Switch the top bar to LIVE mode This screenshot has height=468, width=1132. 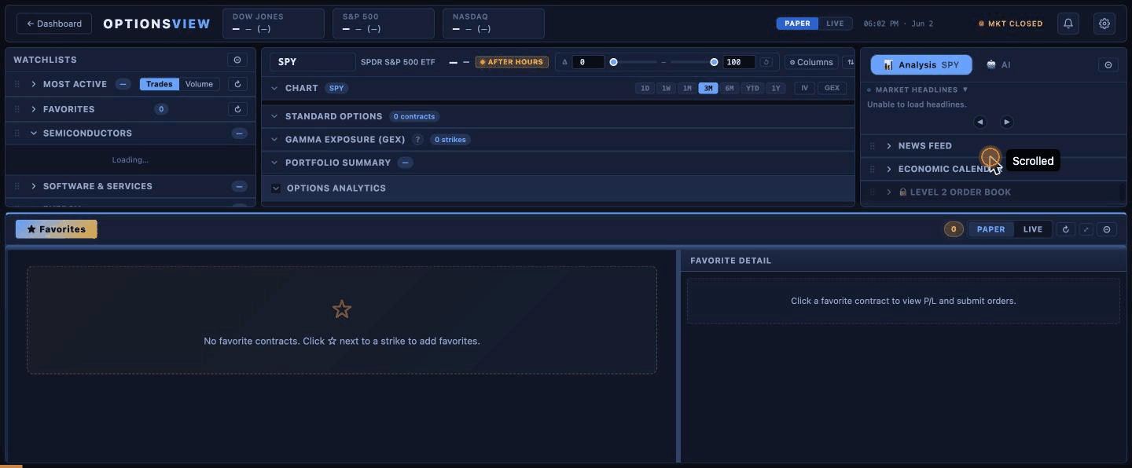tap(835, 24)
